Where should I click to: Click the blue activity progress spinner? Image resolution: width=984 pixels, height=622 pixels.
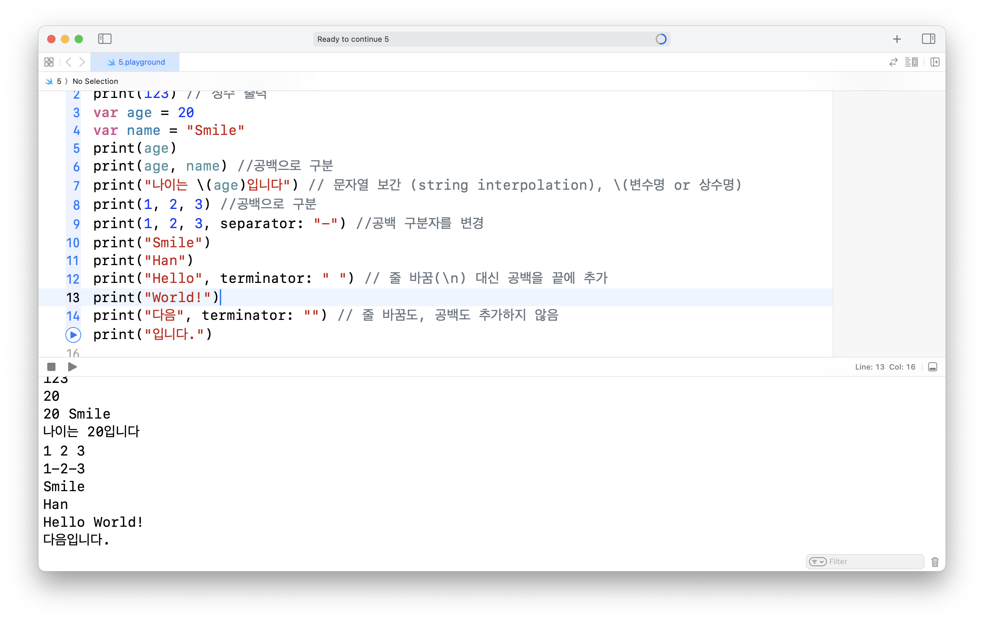click(x=661, y=39)
